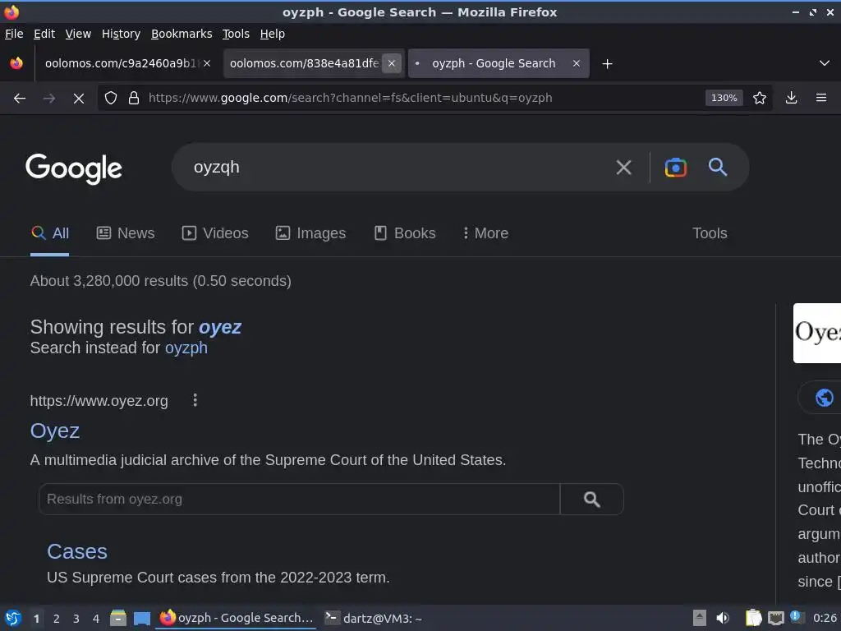Screen dimensions: 841x631
Task: Open the Oyez logo thumbnail in side panel
Action: point(817,334)
